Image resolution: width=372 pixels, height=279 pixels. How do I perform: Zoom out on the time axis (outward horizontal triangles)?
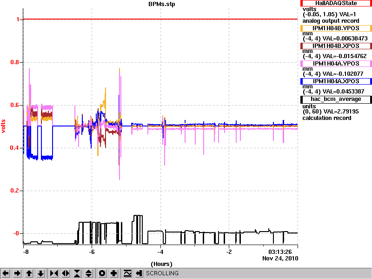pos(66,273)
